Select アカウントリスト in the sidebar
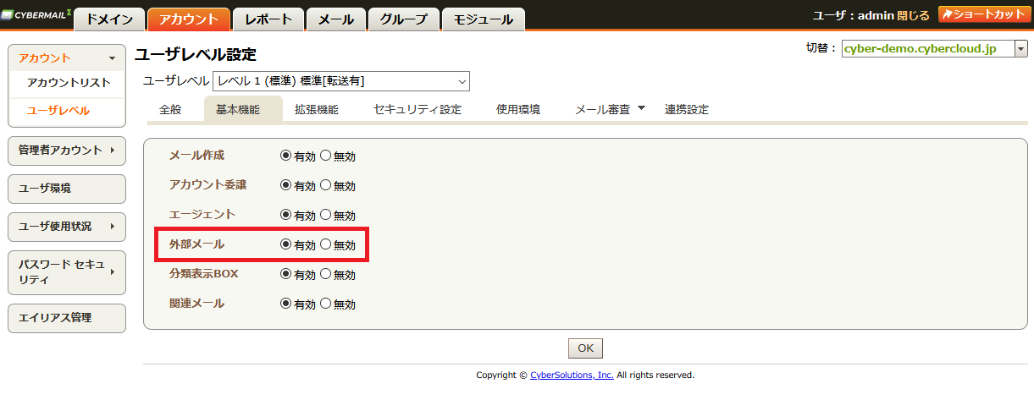This screenshot has height=400, width=1034. tap(69, 83)
